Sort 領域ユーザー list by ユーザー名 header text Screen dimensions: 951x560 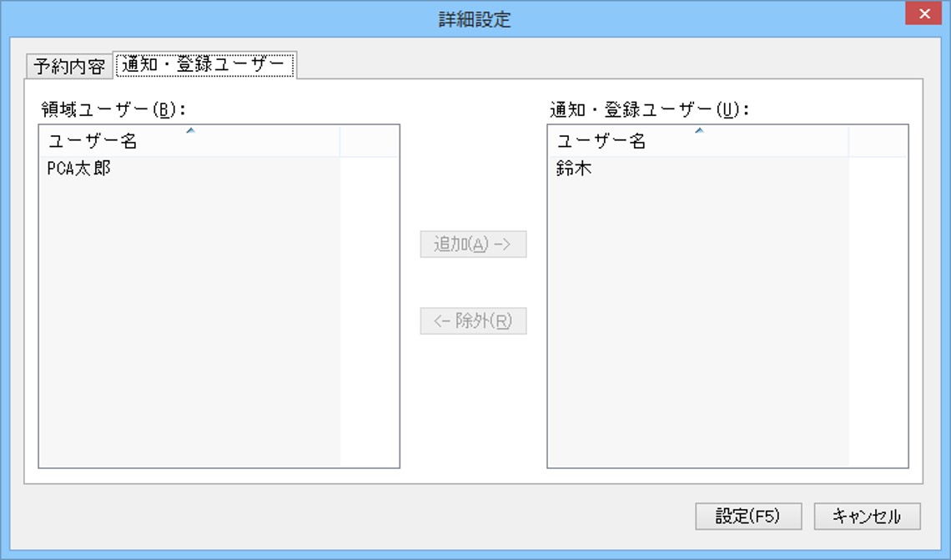[93, 141]
